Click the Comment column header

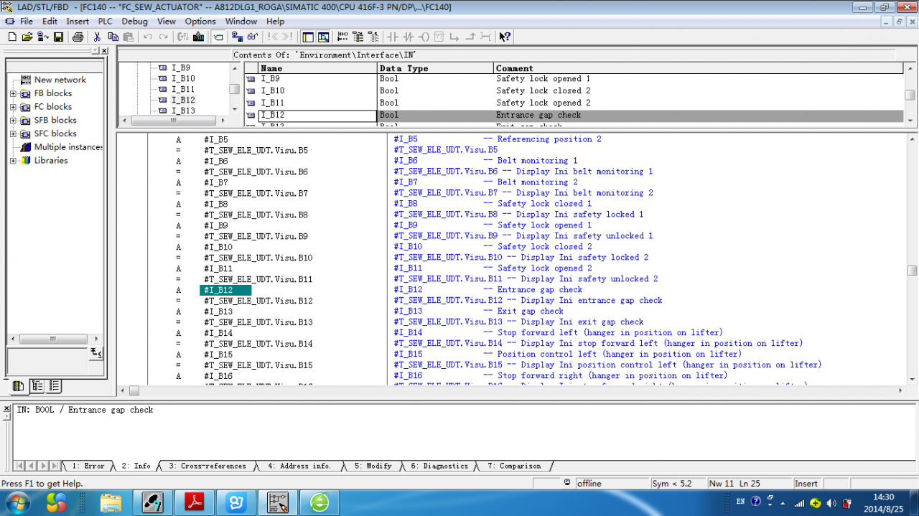[x=699, y=68]
